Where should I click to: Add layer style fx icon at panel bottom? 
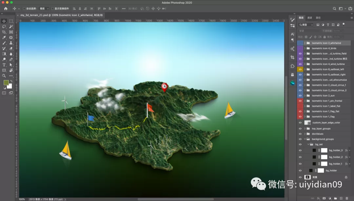(319, 198)
